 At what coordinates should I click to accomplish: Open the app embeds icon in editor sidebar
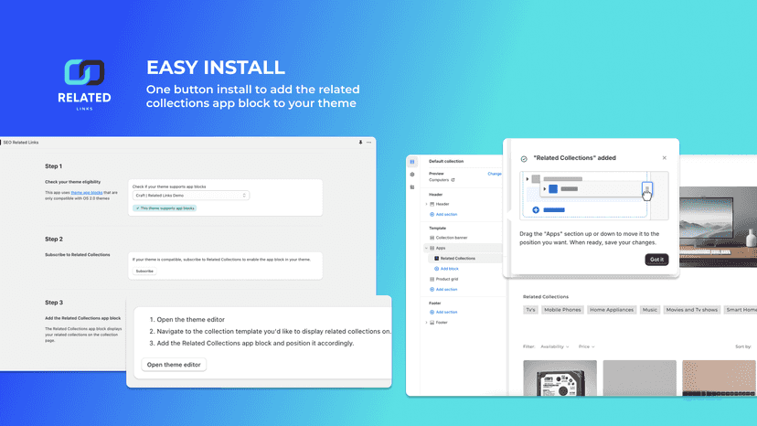(411, 186)
